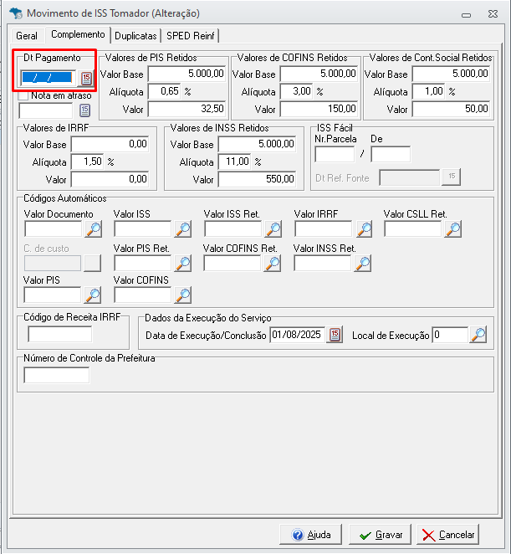Viewport: 511px width, 554px height.
Task: Click INSS Valor 550,00 field
Action: point(257,179)
